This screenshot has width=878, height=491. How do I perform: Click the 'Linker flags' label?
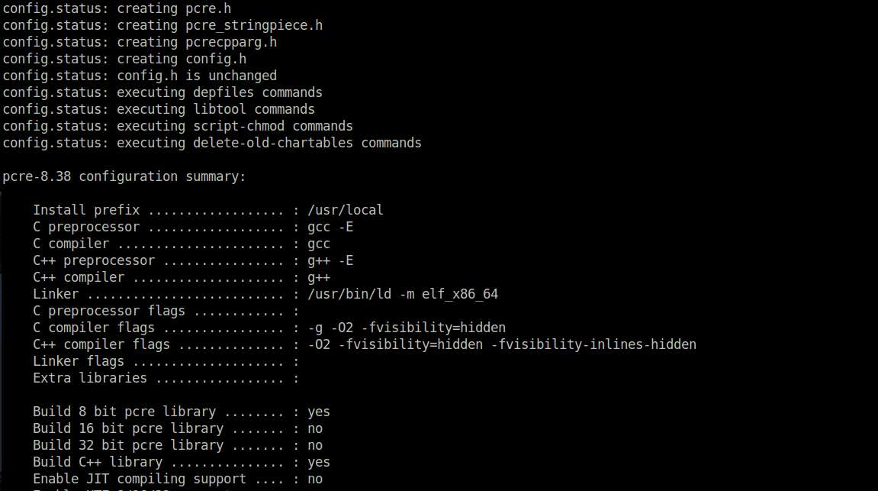click(79, 361)
